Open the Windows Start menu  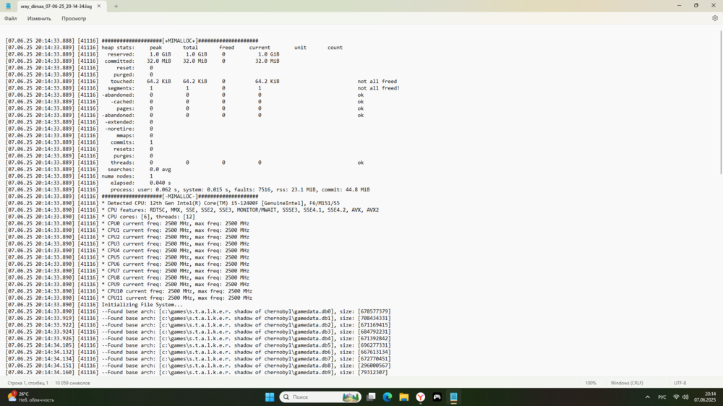(270, 397)
